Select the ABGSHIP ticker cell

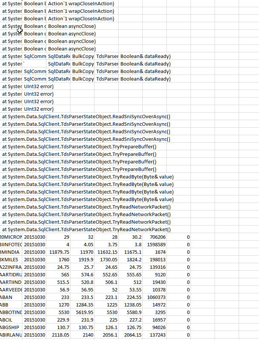(x=11, y=327)
